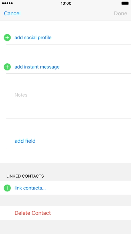
Task: Tap the green plus beside add social profile
Action: [7, 37]
